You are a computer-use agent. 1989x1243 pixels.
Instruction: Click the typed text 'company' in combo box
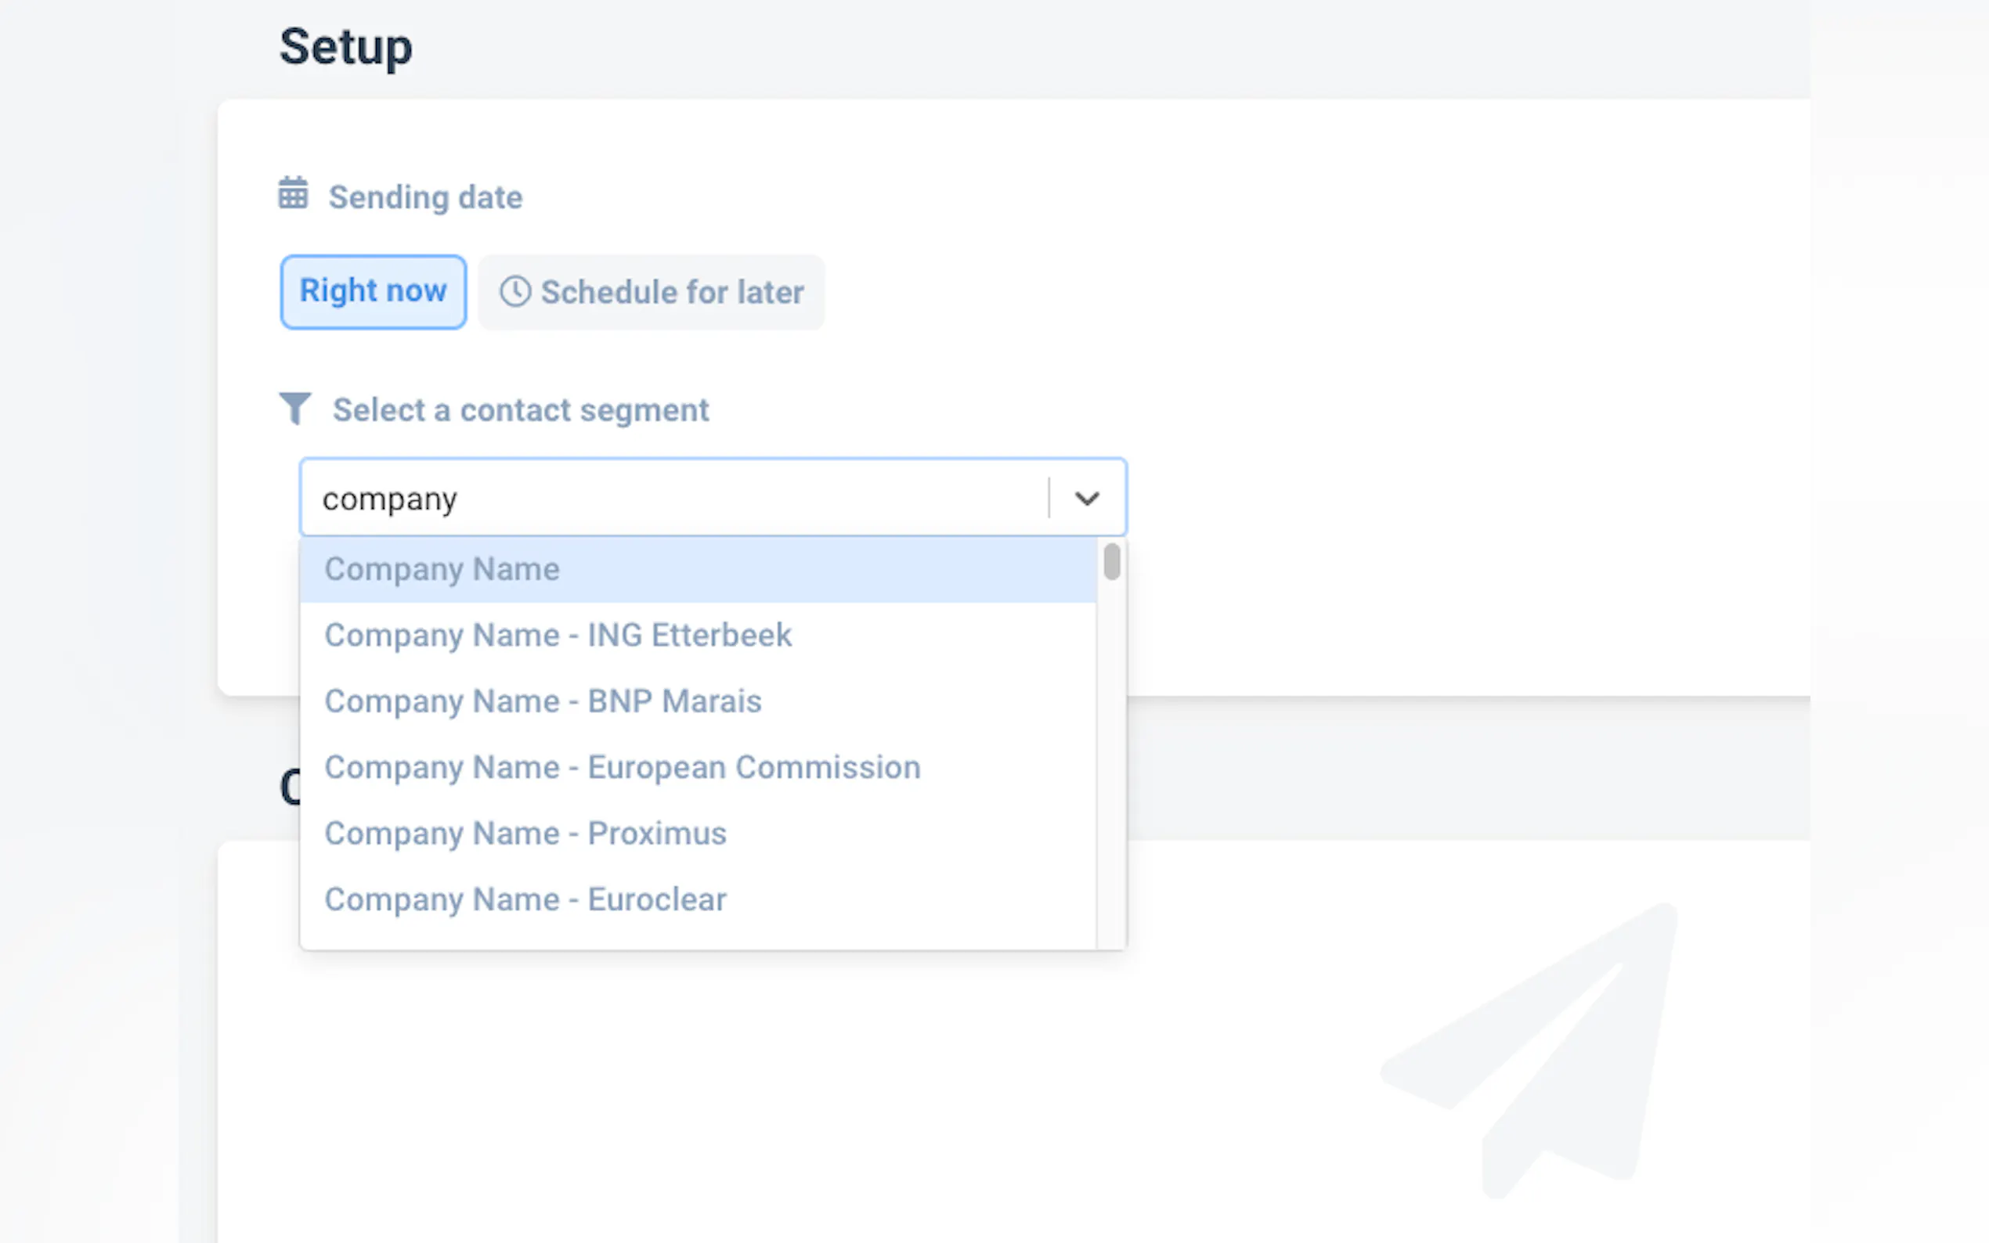click(x=389, y=499)
